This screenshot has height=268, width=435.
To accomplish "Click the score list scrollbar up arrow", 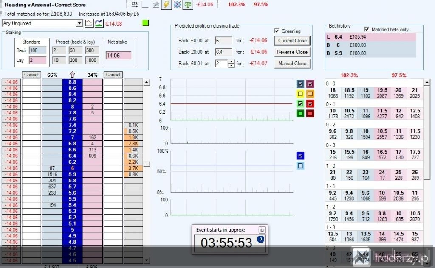I will [x=427, y=82].
